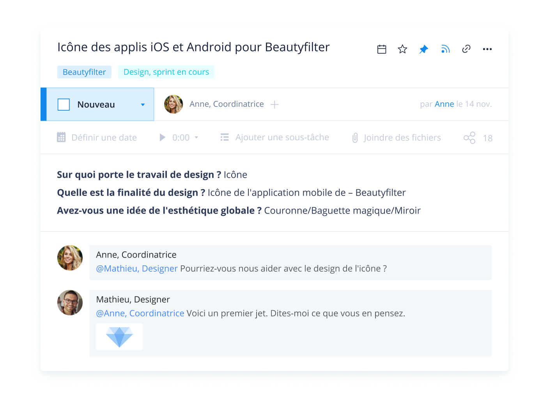549x399 pixels.
Task: Click the @Mathieu, Designer mention
Action: pos(137,268)
